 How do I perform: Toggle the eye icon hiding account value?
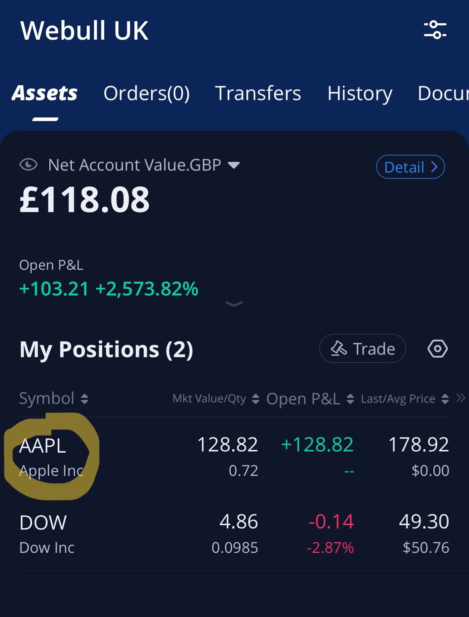pos(28,164)
